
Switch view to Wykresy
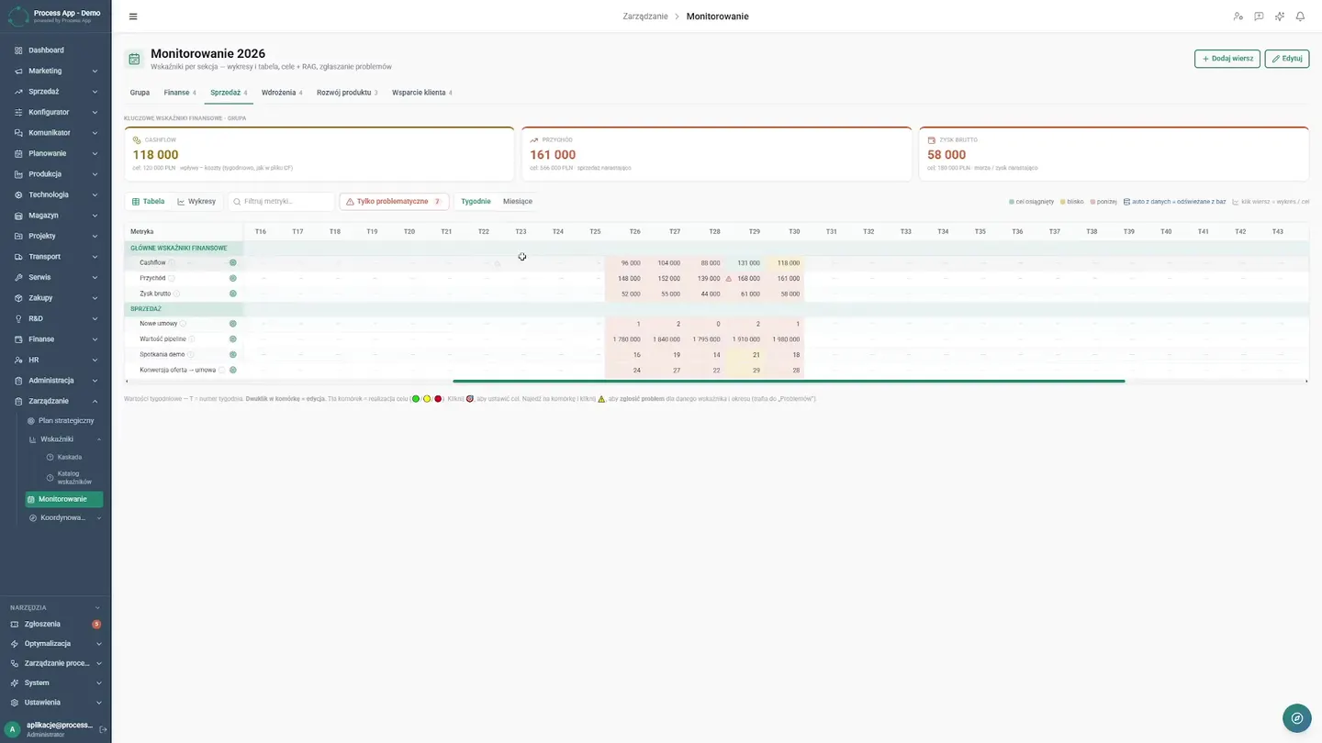pyautogui.click(x=196, y=201)
